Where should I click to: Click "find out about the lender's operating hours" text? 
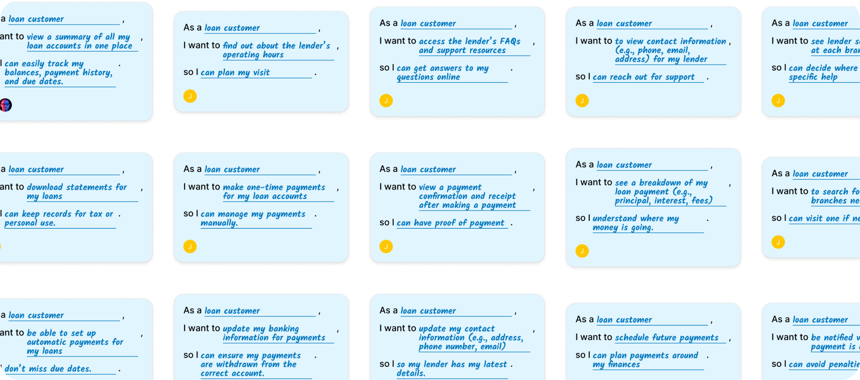(x=276, y=50)
